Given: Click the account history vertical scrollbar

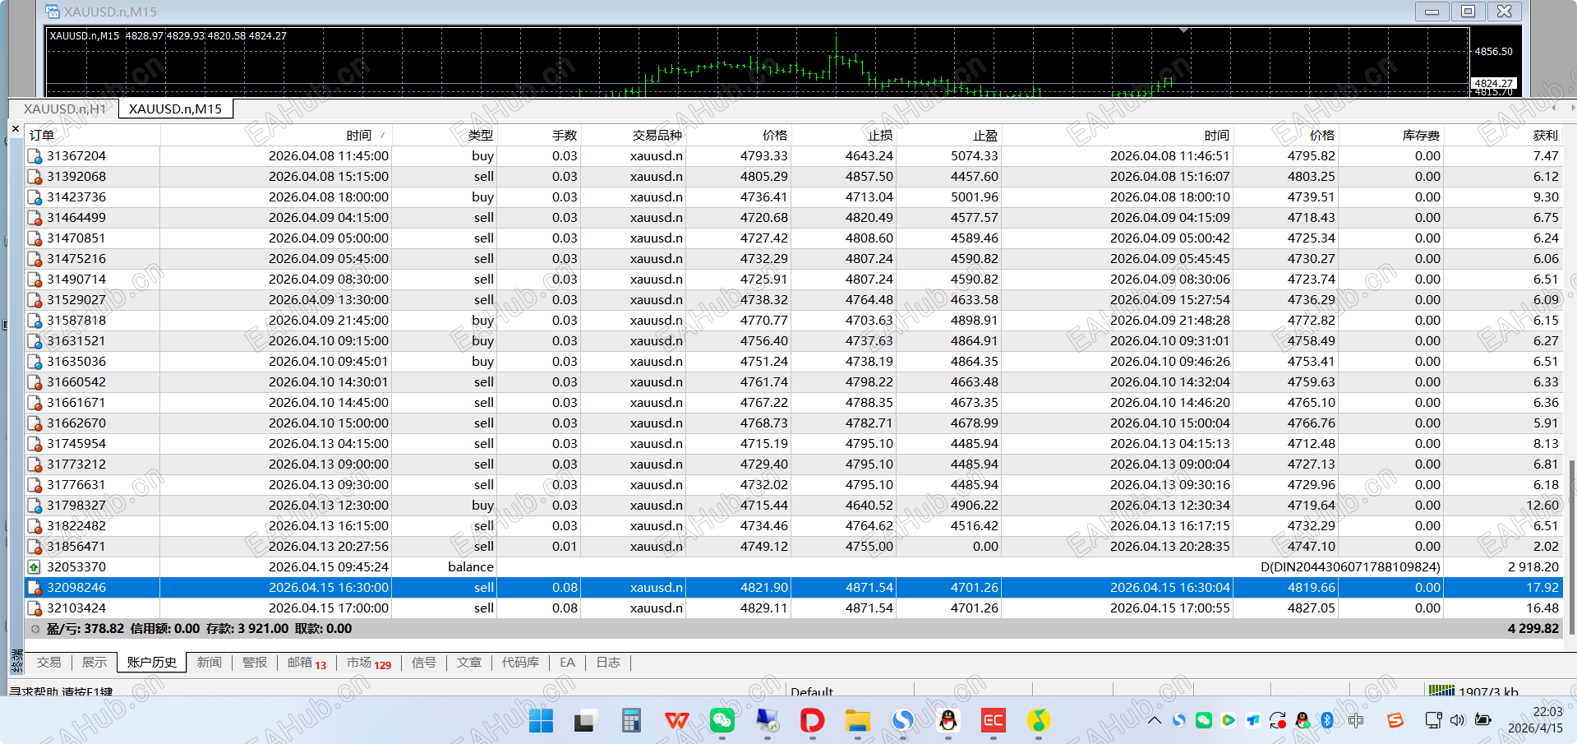Looking at the screenshot, I should [x=1570, y=543].
